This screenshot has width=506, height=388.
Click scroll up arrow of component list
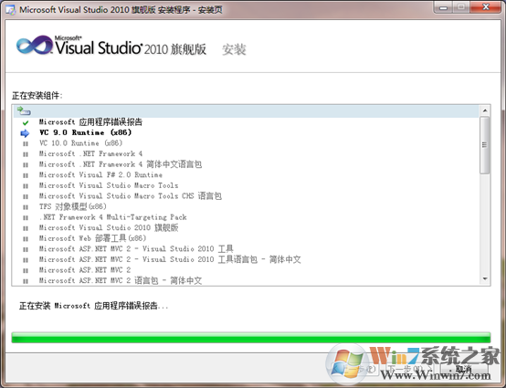point(485,111)
